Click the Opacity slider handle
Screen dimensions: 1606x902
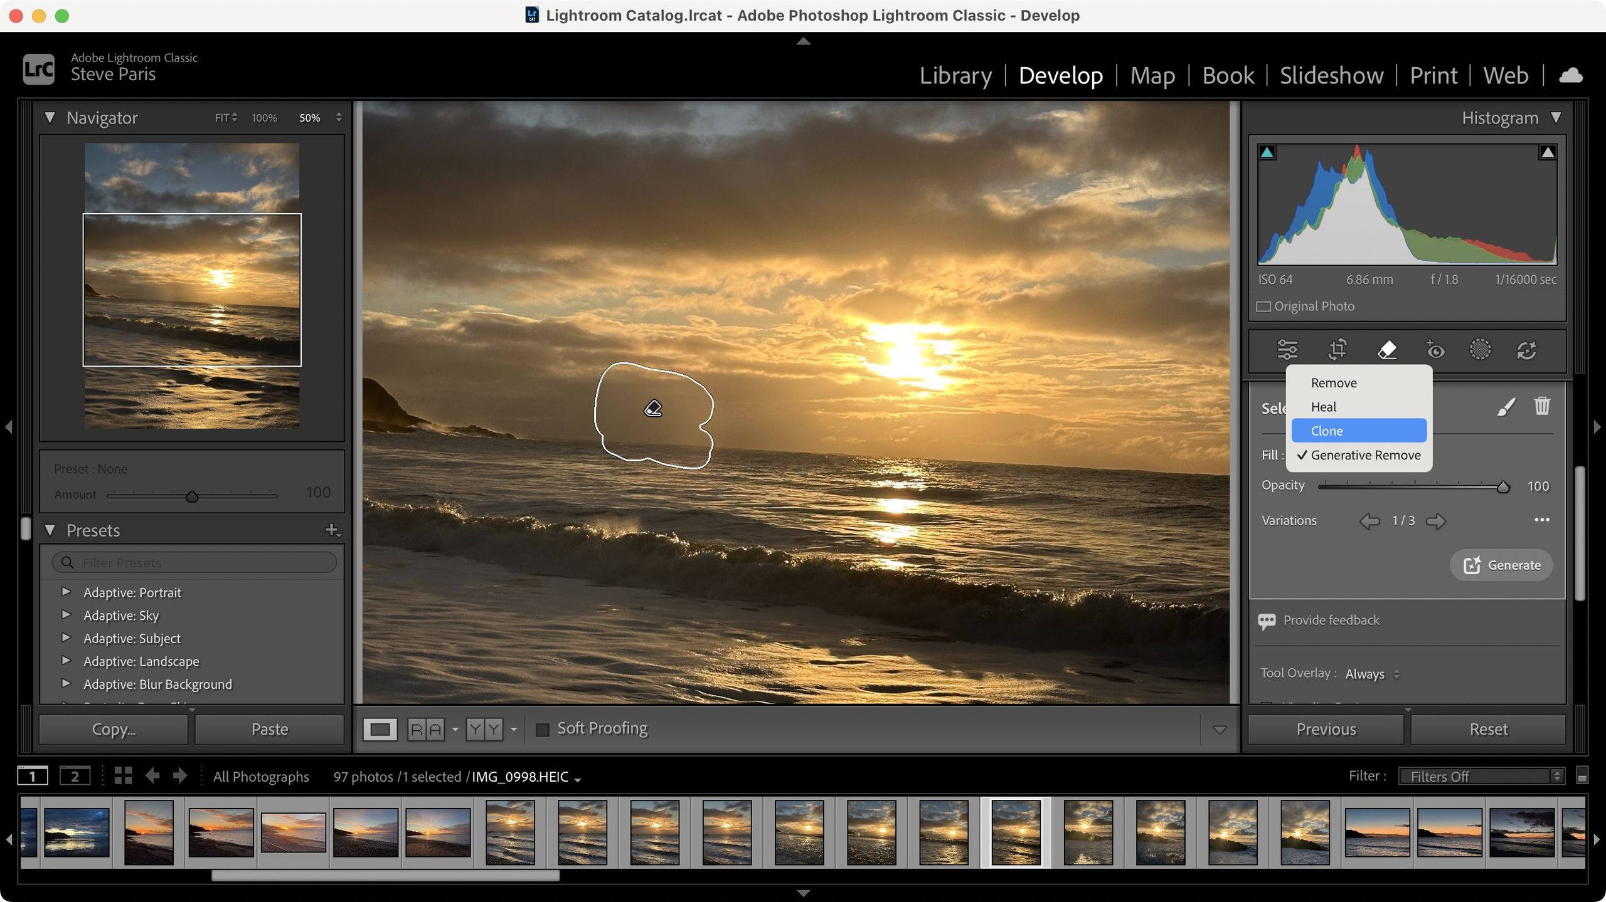[x=1503, y=486]
